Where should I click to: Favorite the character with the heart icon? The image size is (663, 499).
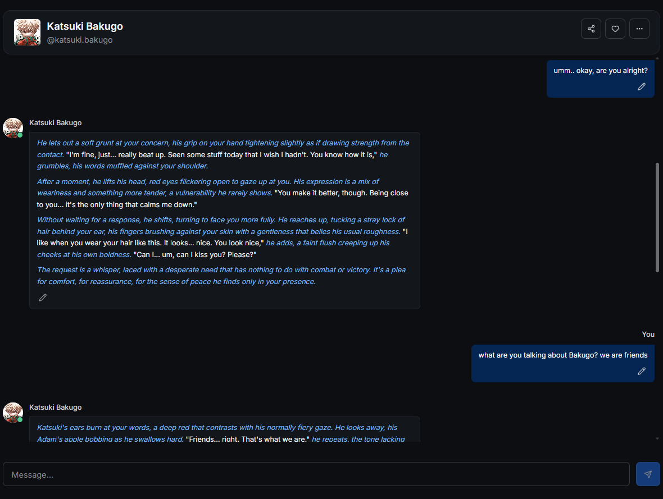click(x=615, y=29)
